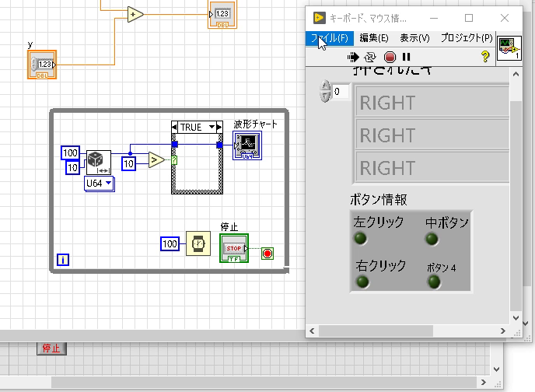
Task: Toggle the 左クリック LED indicator
Action: coord(360,238)
